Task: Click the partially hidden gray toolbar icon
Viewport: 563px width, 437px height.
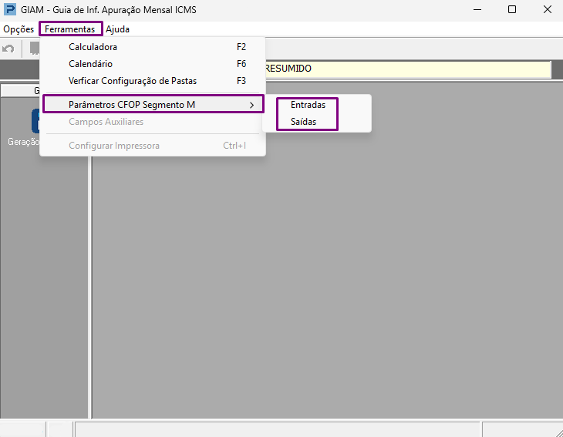Action: [x=35, y=48]
